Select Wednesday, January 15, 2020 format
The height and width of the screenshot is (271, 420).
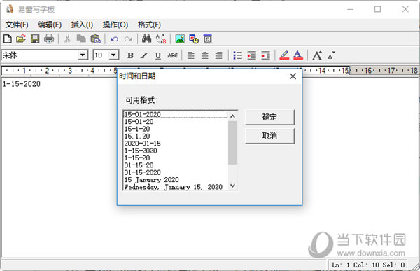point(176,187)
